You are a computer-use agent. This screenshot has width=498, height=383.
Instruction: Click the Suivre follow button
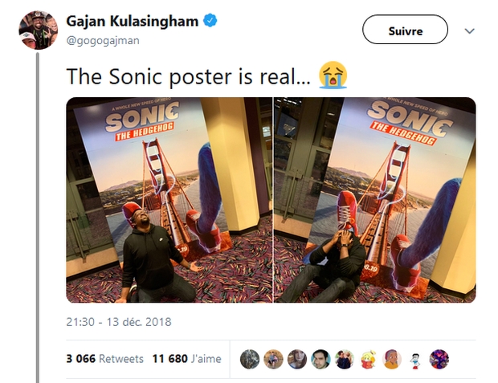(405, 30)
